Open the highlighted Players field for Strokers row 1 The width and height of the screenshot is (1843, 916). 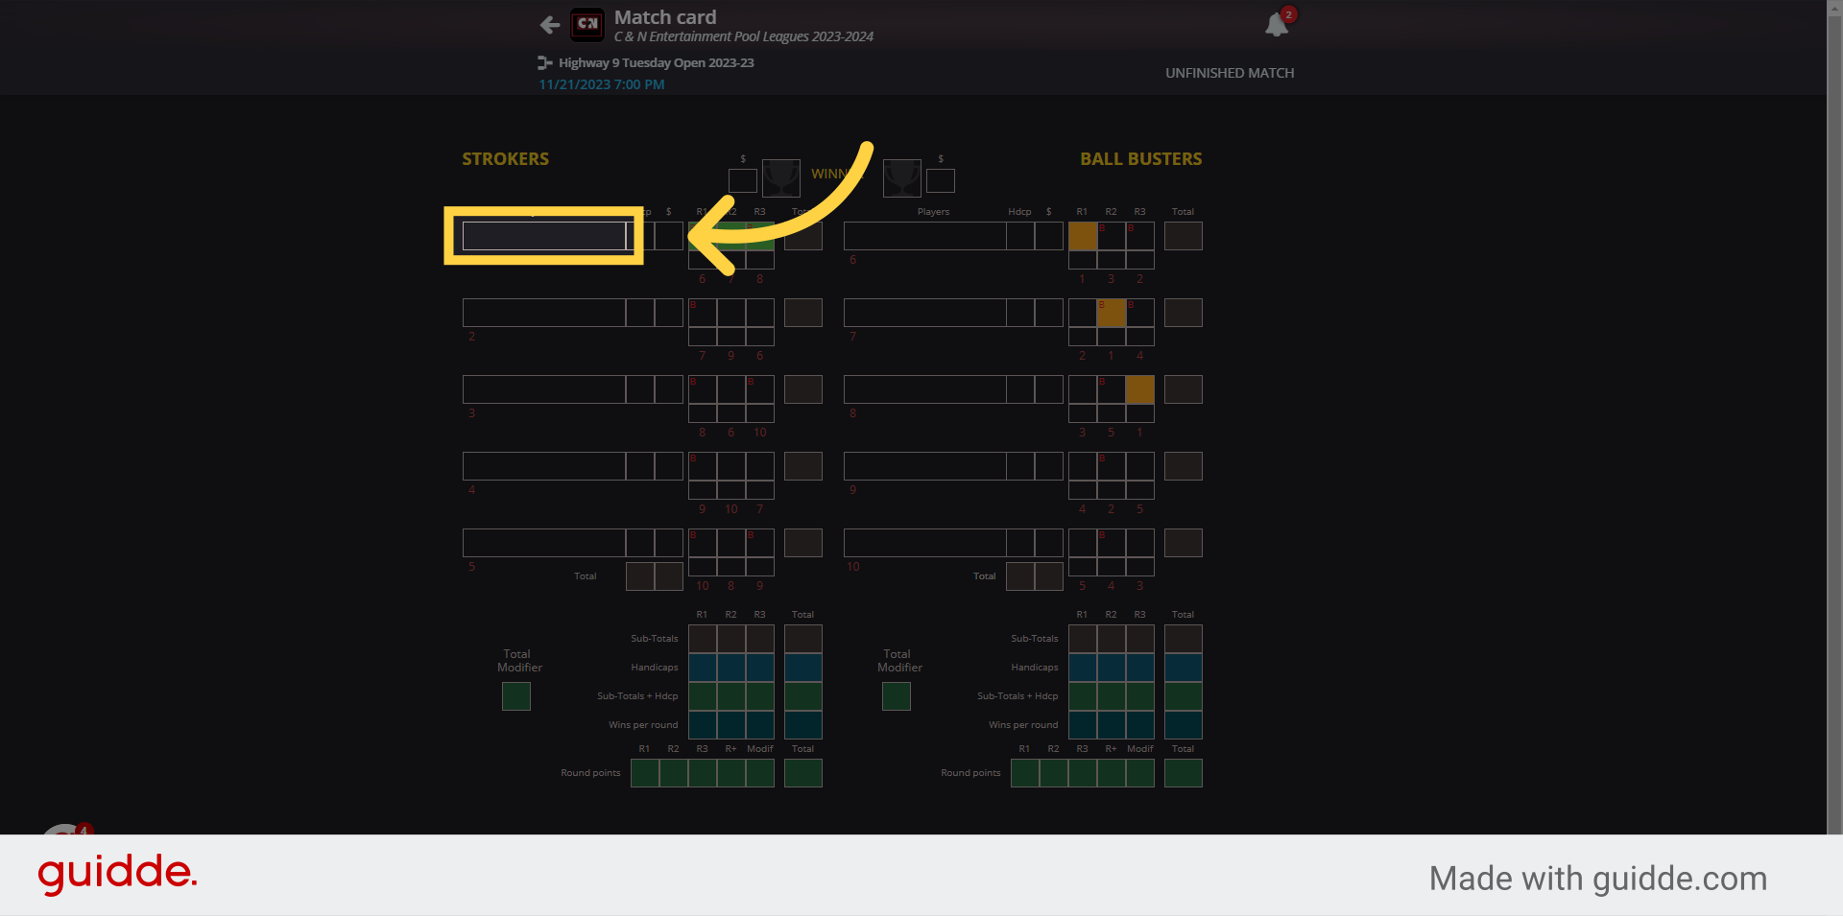pyautogui.click(x=543, y=236)
